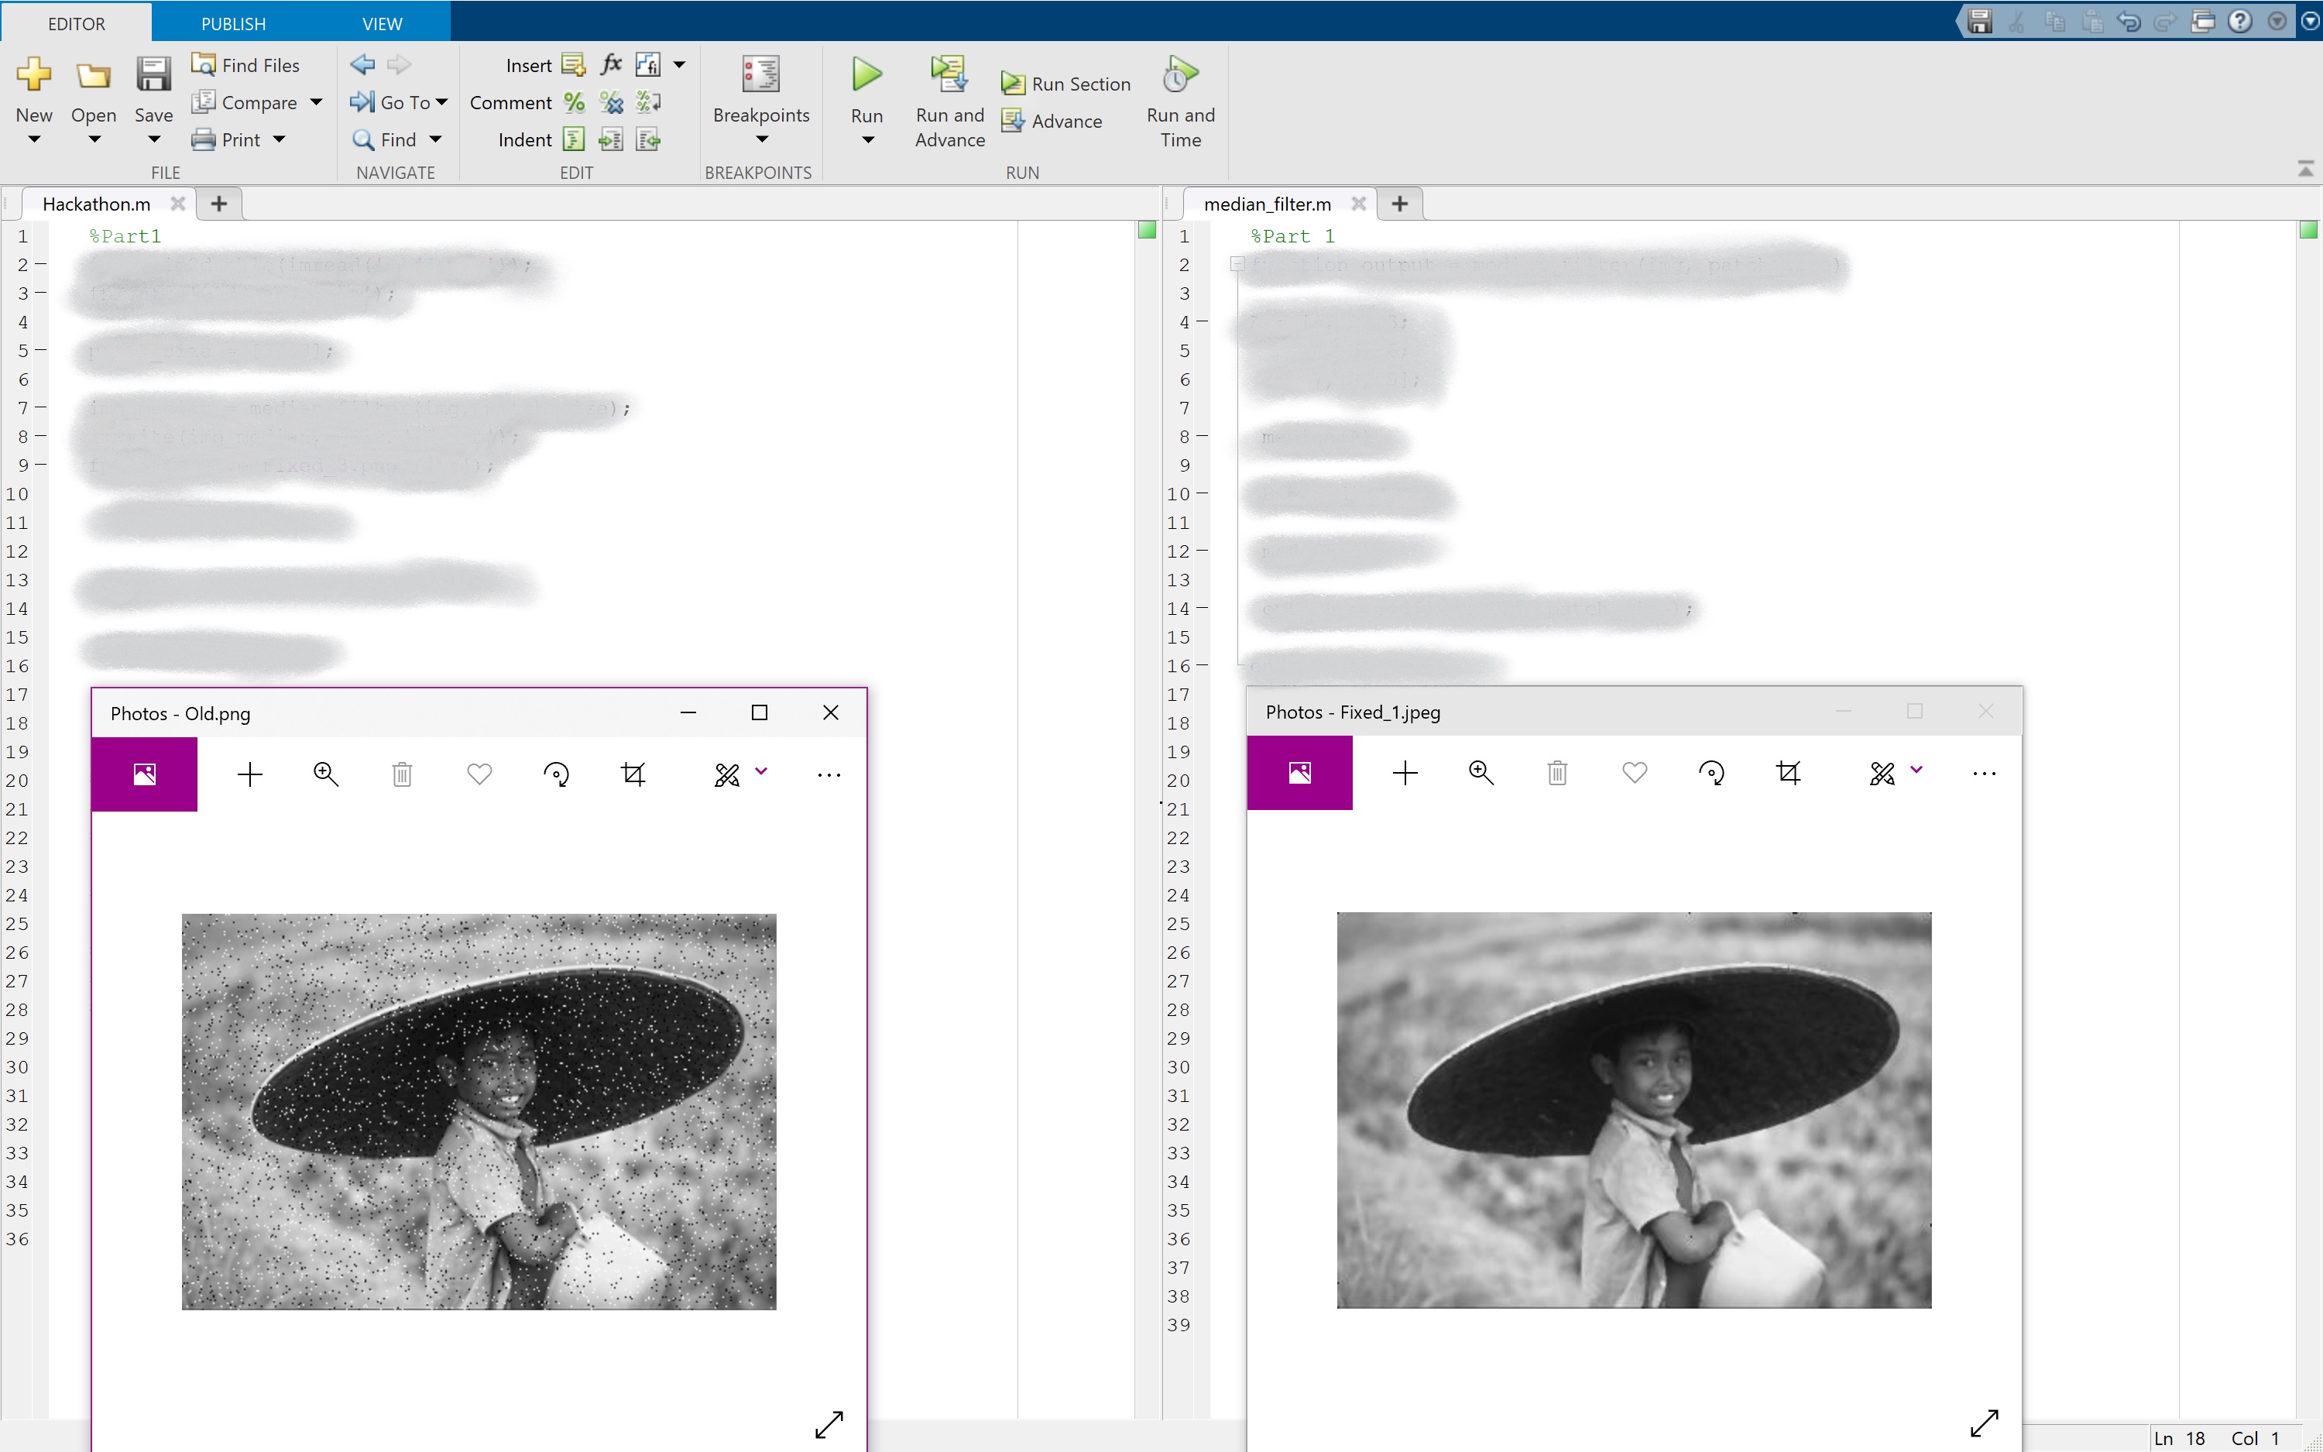Click the Find Files button
This screenshot has width=2323, height=1452.
pyautogui.click(x=245, y=64)
